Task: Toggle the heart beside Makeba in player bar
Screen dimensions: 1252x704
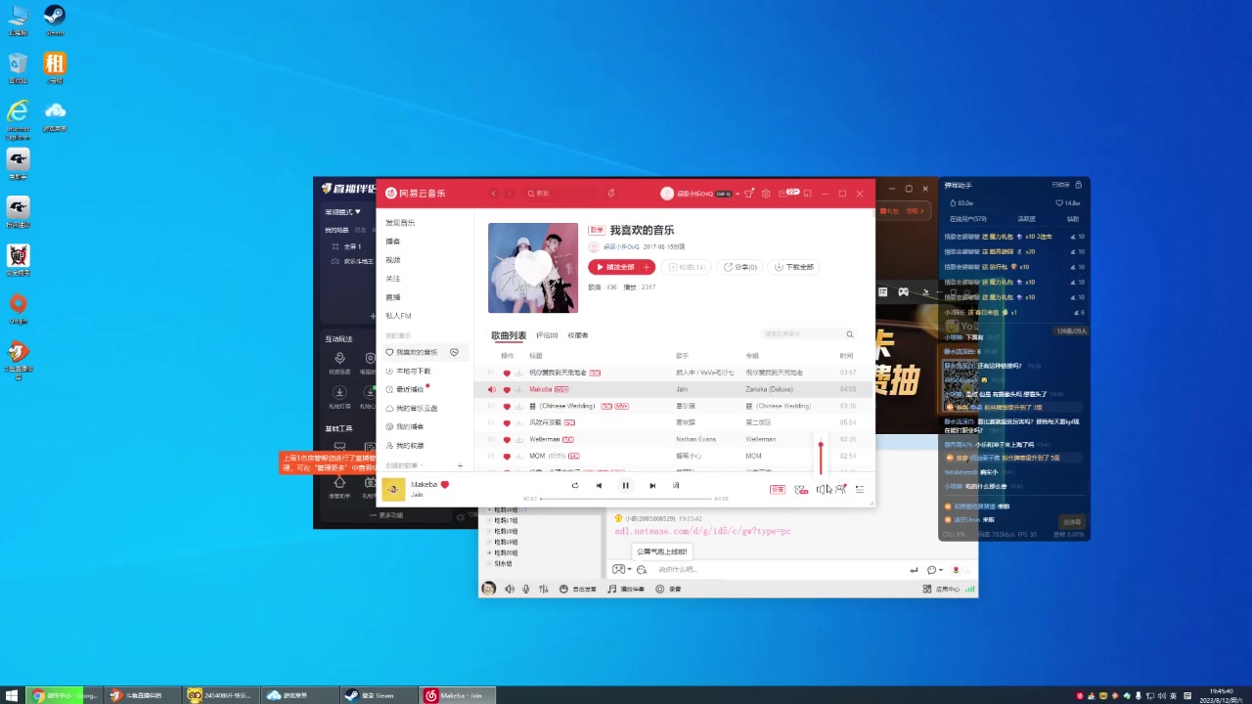Action: point(444,484)
